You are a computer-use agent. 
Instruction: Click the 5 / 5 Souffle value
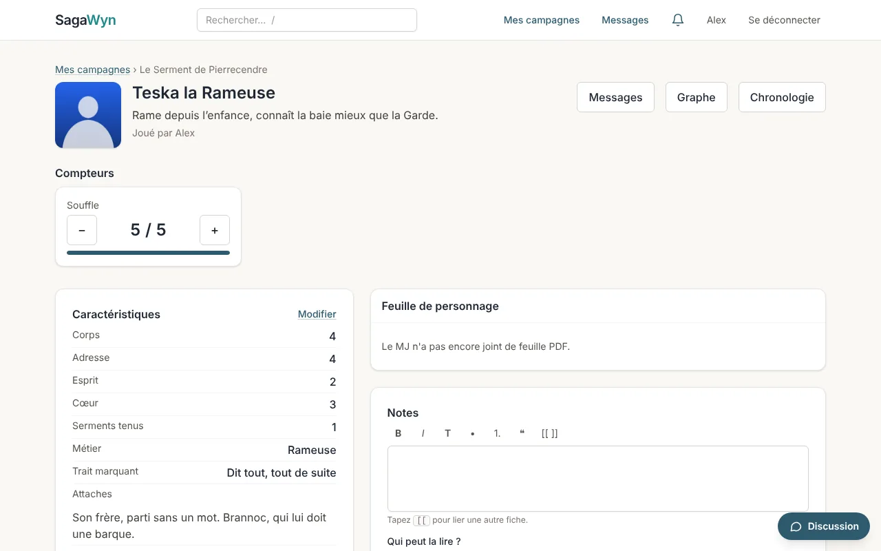(149, 230)
